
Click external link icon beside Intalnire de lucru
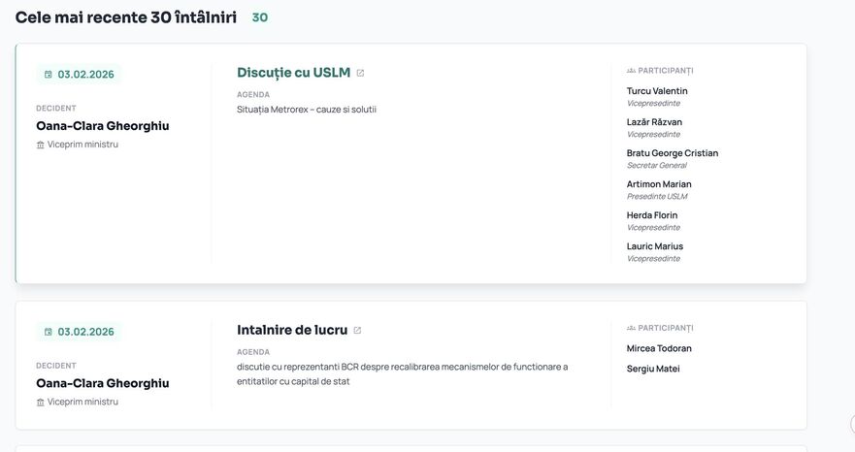[x=357, y=331]
